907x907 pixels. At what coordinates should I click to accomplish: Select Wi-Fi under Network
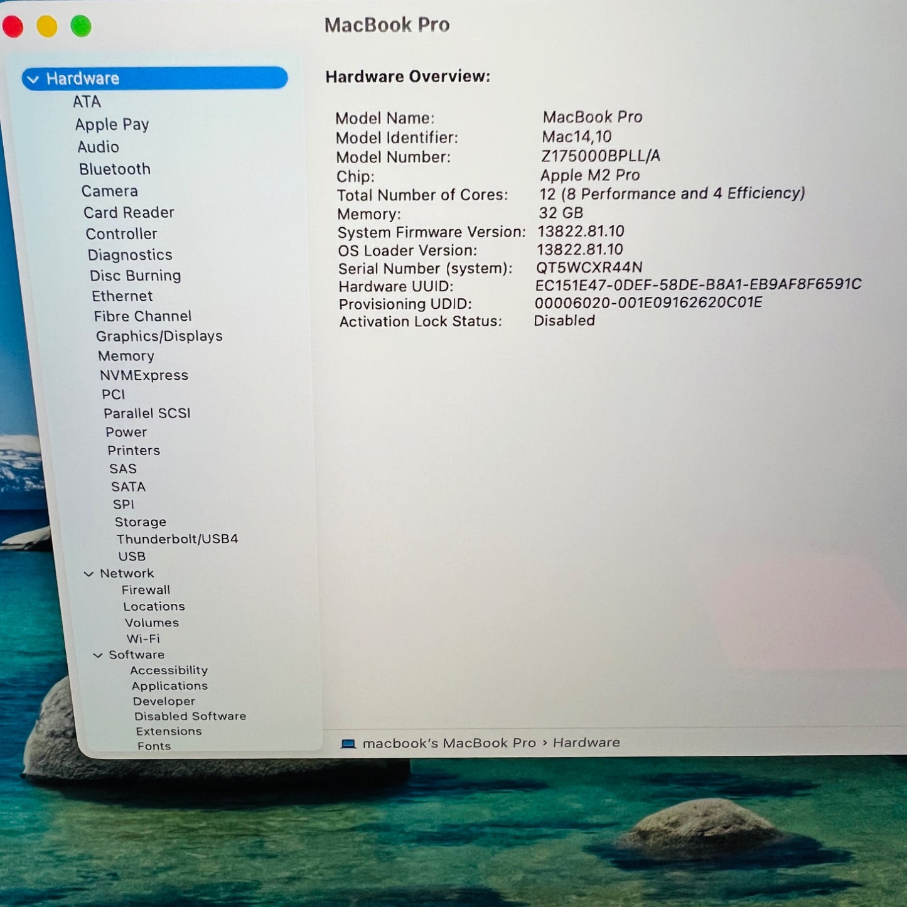[143, 639]
